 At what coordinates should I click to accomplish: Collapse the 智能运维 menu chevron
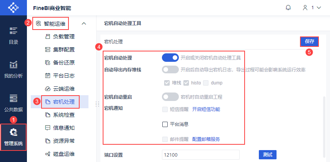[84, 24]
